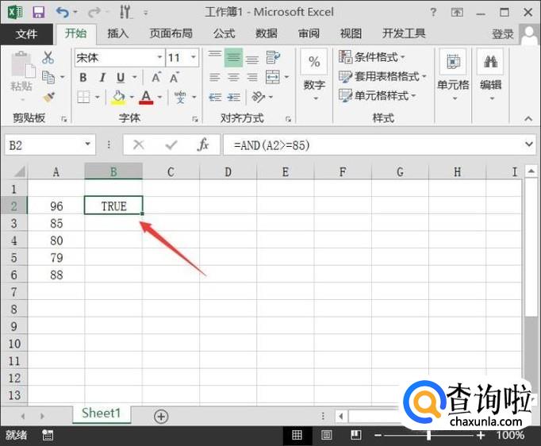
Task: Open Cell Styles (单元格样式) menu
Action: 378,95
